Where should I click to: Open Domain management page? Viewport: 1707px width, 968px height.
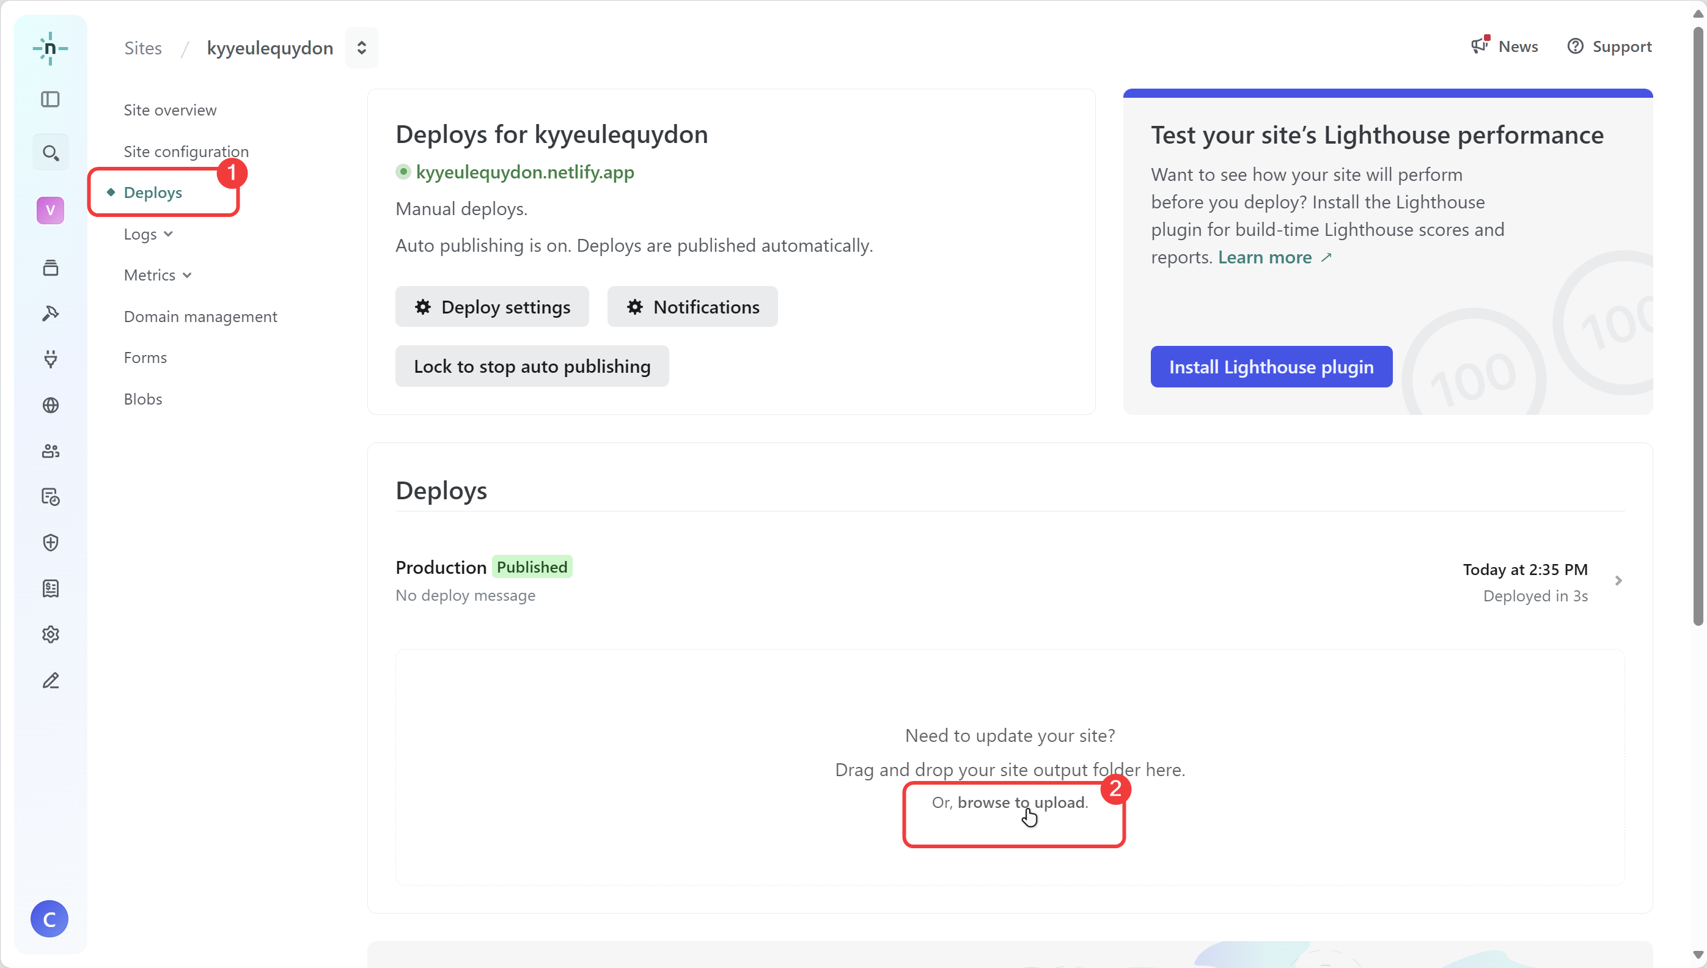pos(200,317)
